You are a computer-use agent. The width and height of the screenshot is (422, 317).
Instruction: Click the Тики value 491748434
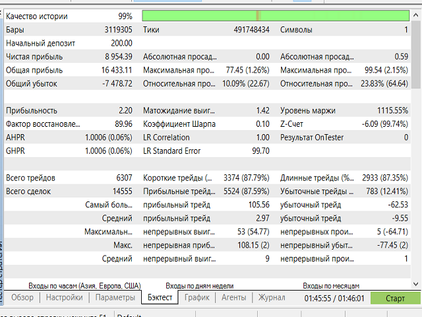[251, 30]
